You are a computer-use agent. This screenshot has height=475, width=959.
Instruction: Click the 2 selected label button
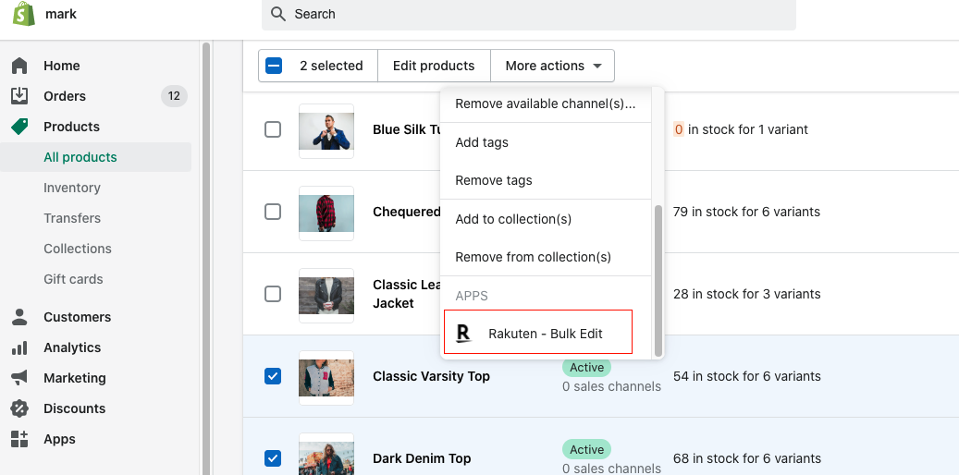point(331,66)
